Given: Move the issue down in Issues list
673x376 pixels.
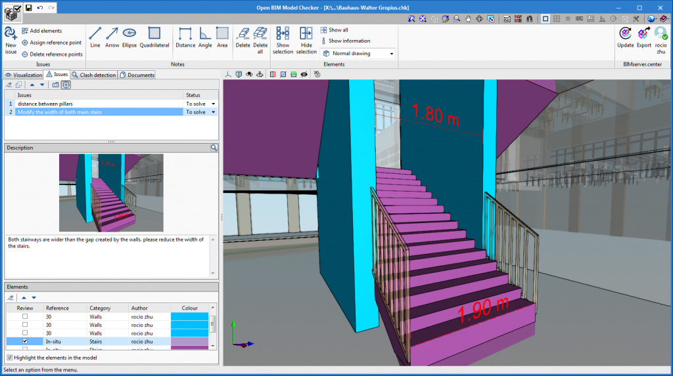Looking at the screenshot, I should 42,85.
